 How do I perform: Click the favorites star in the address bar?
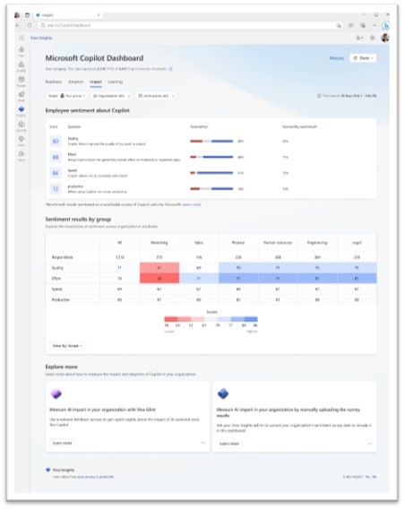(x=339, y=25)
